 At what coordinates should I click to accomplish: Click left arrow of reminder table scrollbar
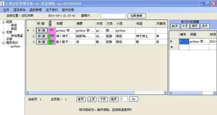tap(171, 93)
